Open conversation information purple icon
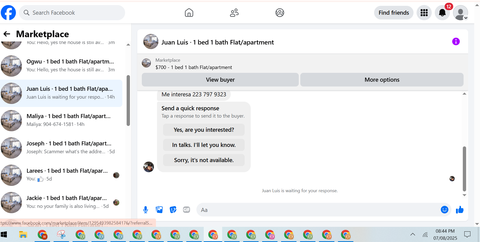 point(456,41)
